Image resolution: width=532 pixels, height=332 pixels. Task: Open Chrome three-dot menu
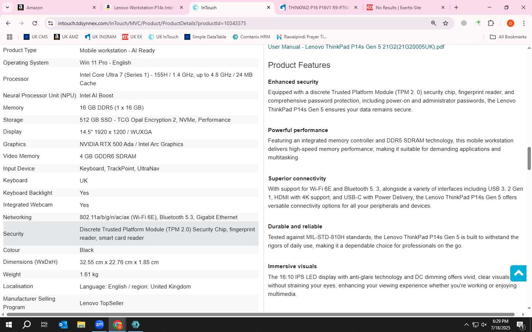coord(524,23)
